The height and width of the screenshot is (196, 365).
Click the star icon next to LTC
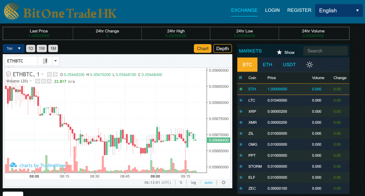pos(241,100)
